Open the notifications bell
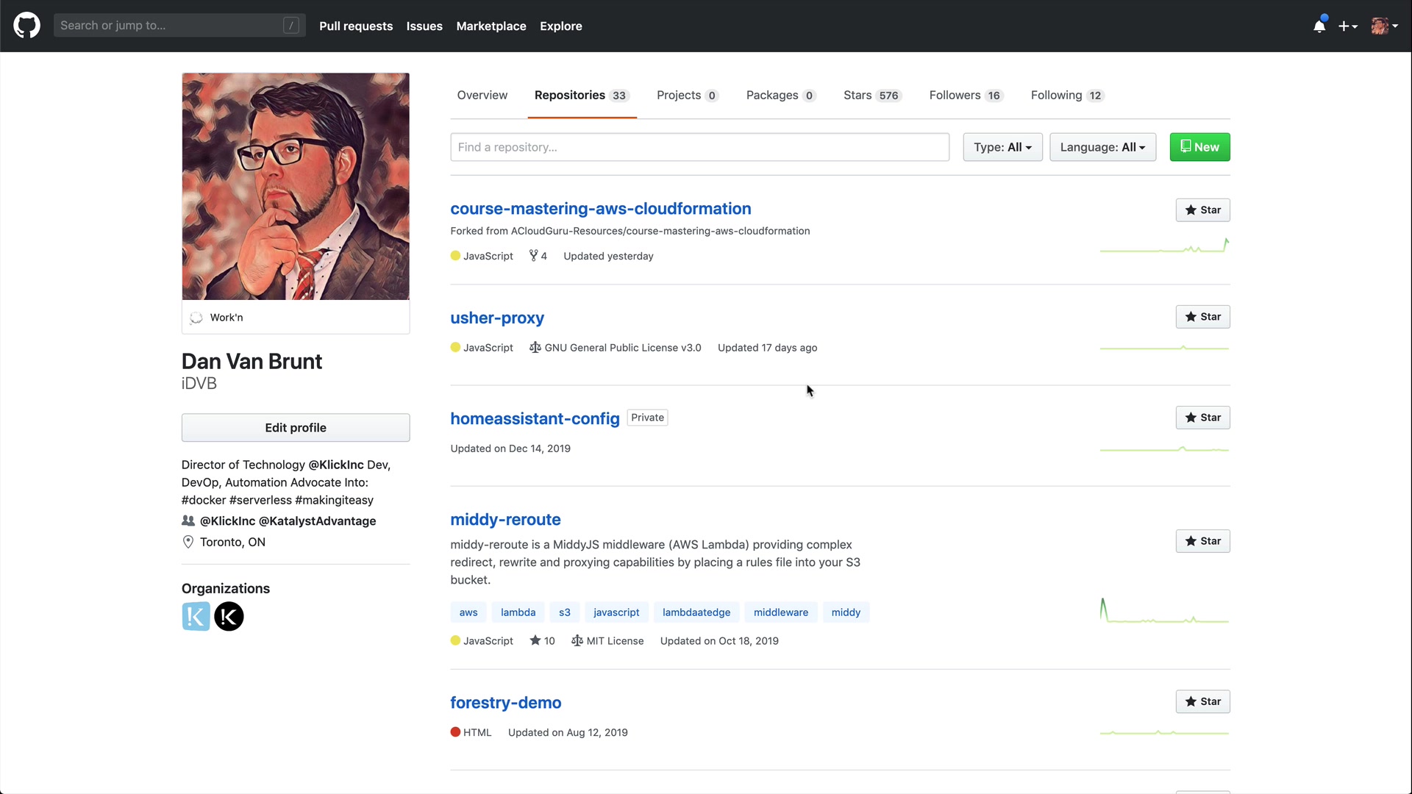The image size is (1412, 794). point(1319,26)
